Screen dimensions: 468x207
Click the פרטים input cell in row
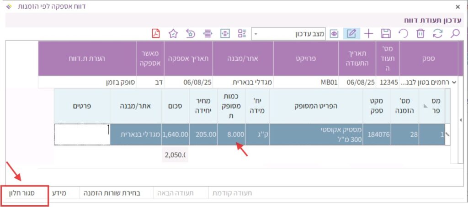point(82,135)
